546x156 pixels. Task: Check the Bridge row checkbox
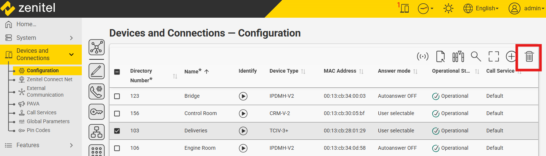(x=117, y=96)
